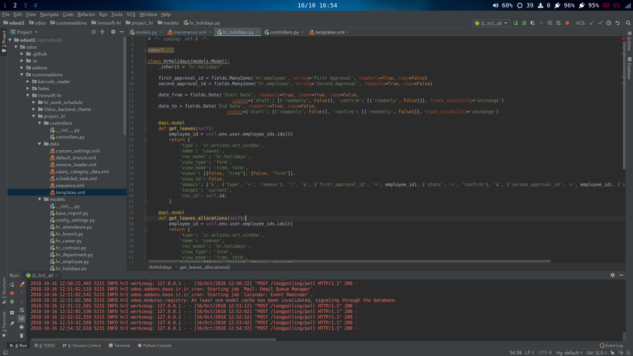
Task: Click the editor horizontal scrollbar
Action: (349, 261)
